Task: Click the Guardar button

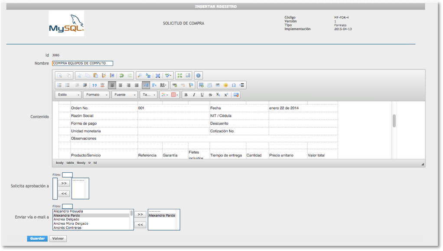Action: [x=37, y=238]
